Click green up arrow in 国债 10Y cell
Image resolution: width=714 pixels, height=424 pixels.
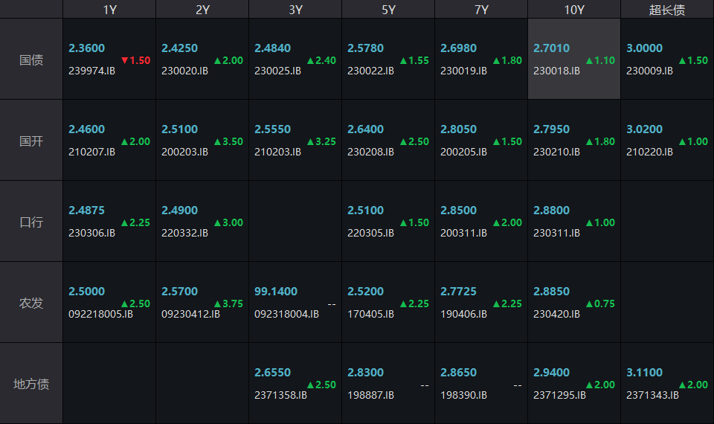tap(590, 60)
